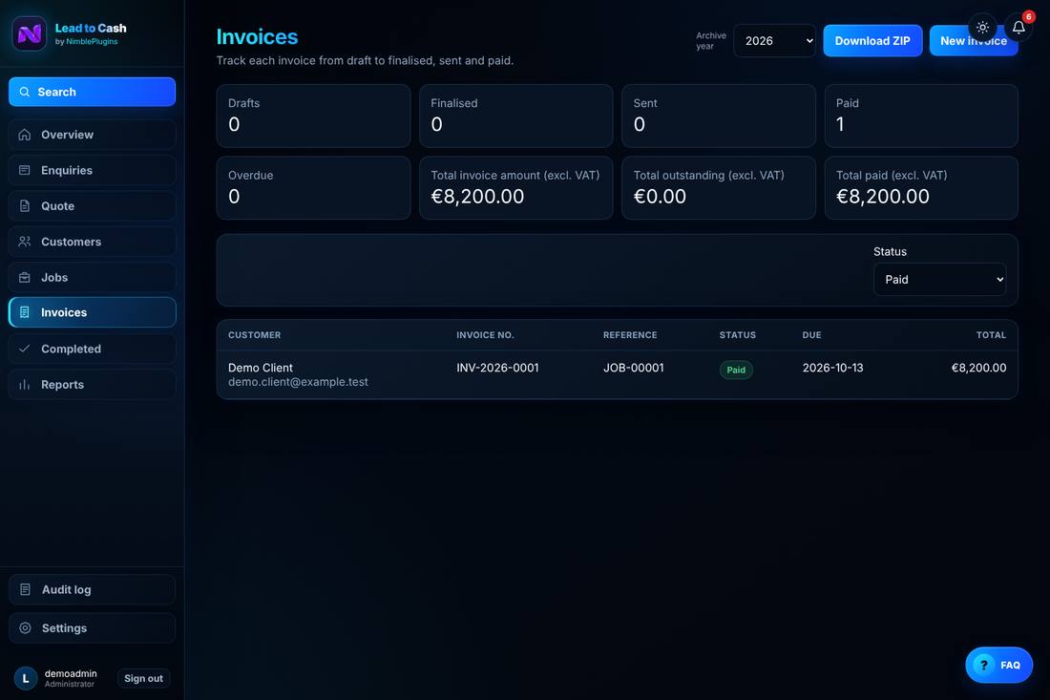Click the Total invoice amount card
Screen dimensions: 1050x700
[x=515, y=187]
